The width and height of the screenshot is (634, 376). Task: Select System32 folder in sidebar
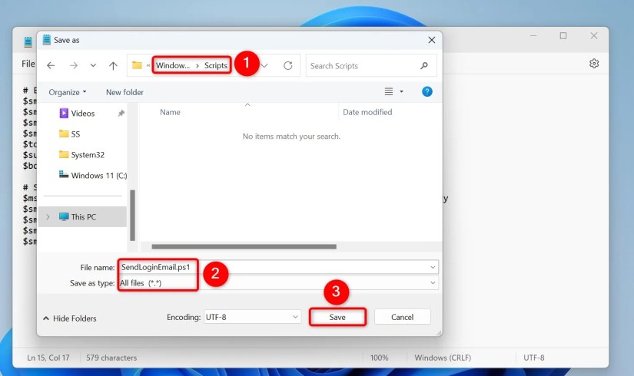pyautogui.click(x=88, y=155)
